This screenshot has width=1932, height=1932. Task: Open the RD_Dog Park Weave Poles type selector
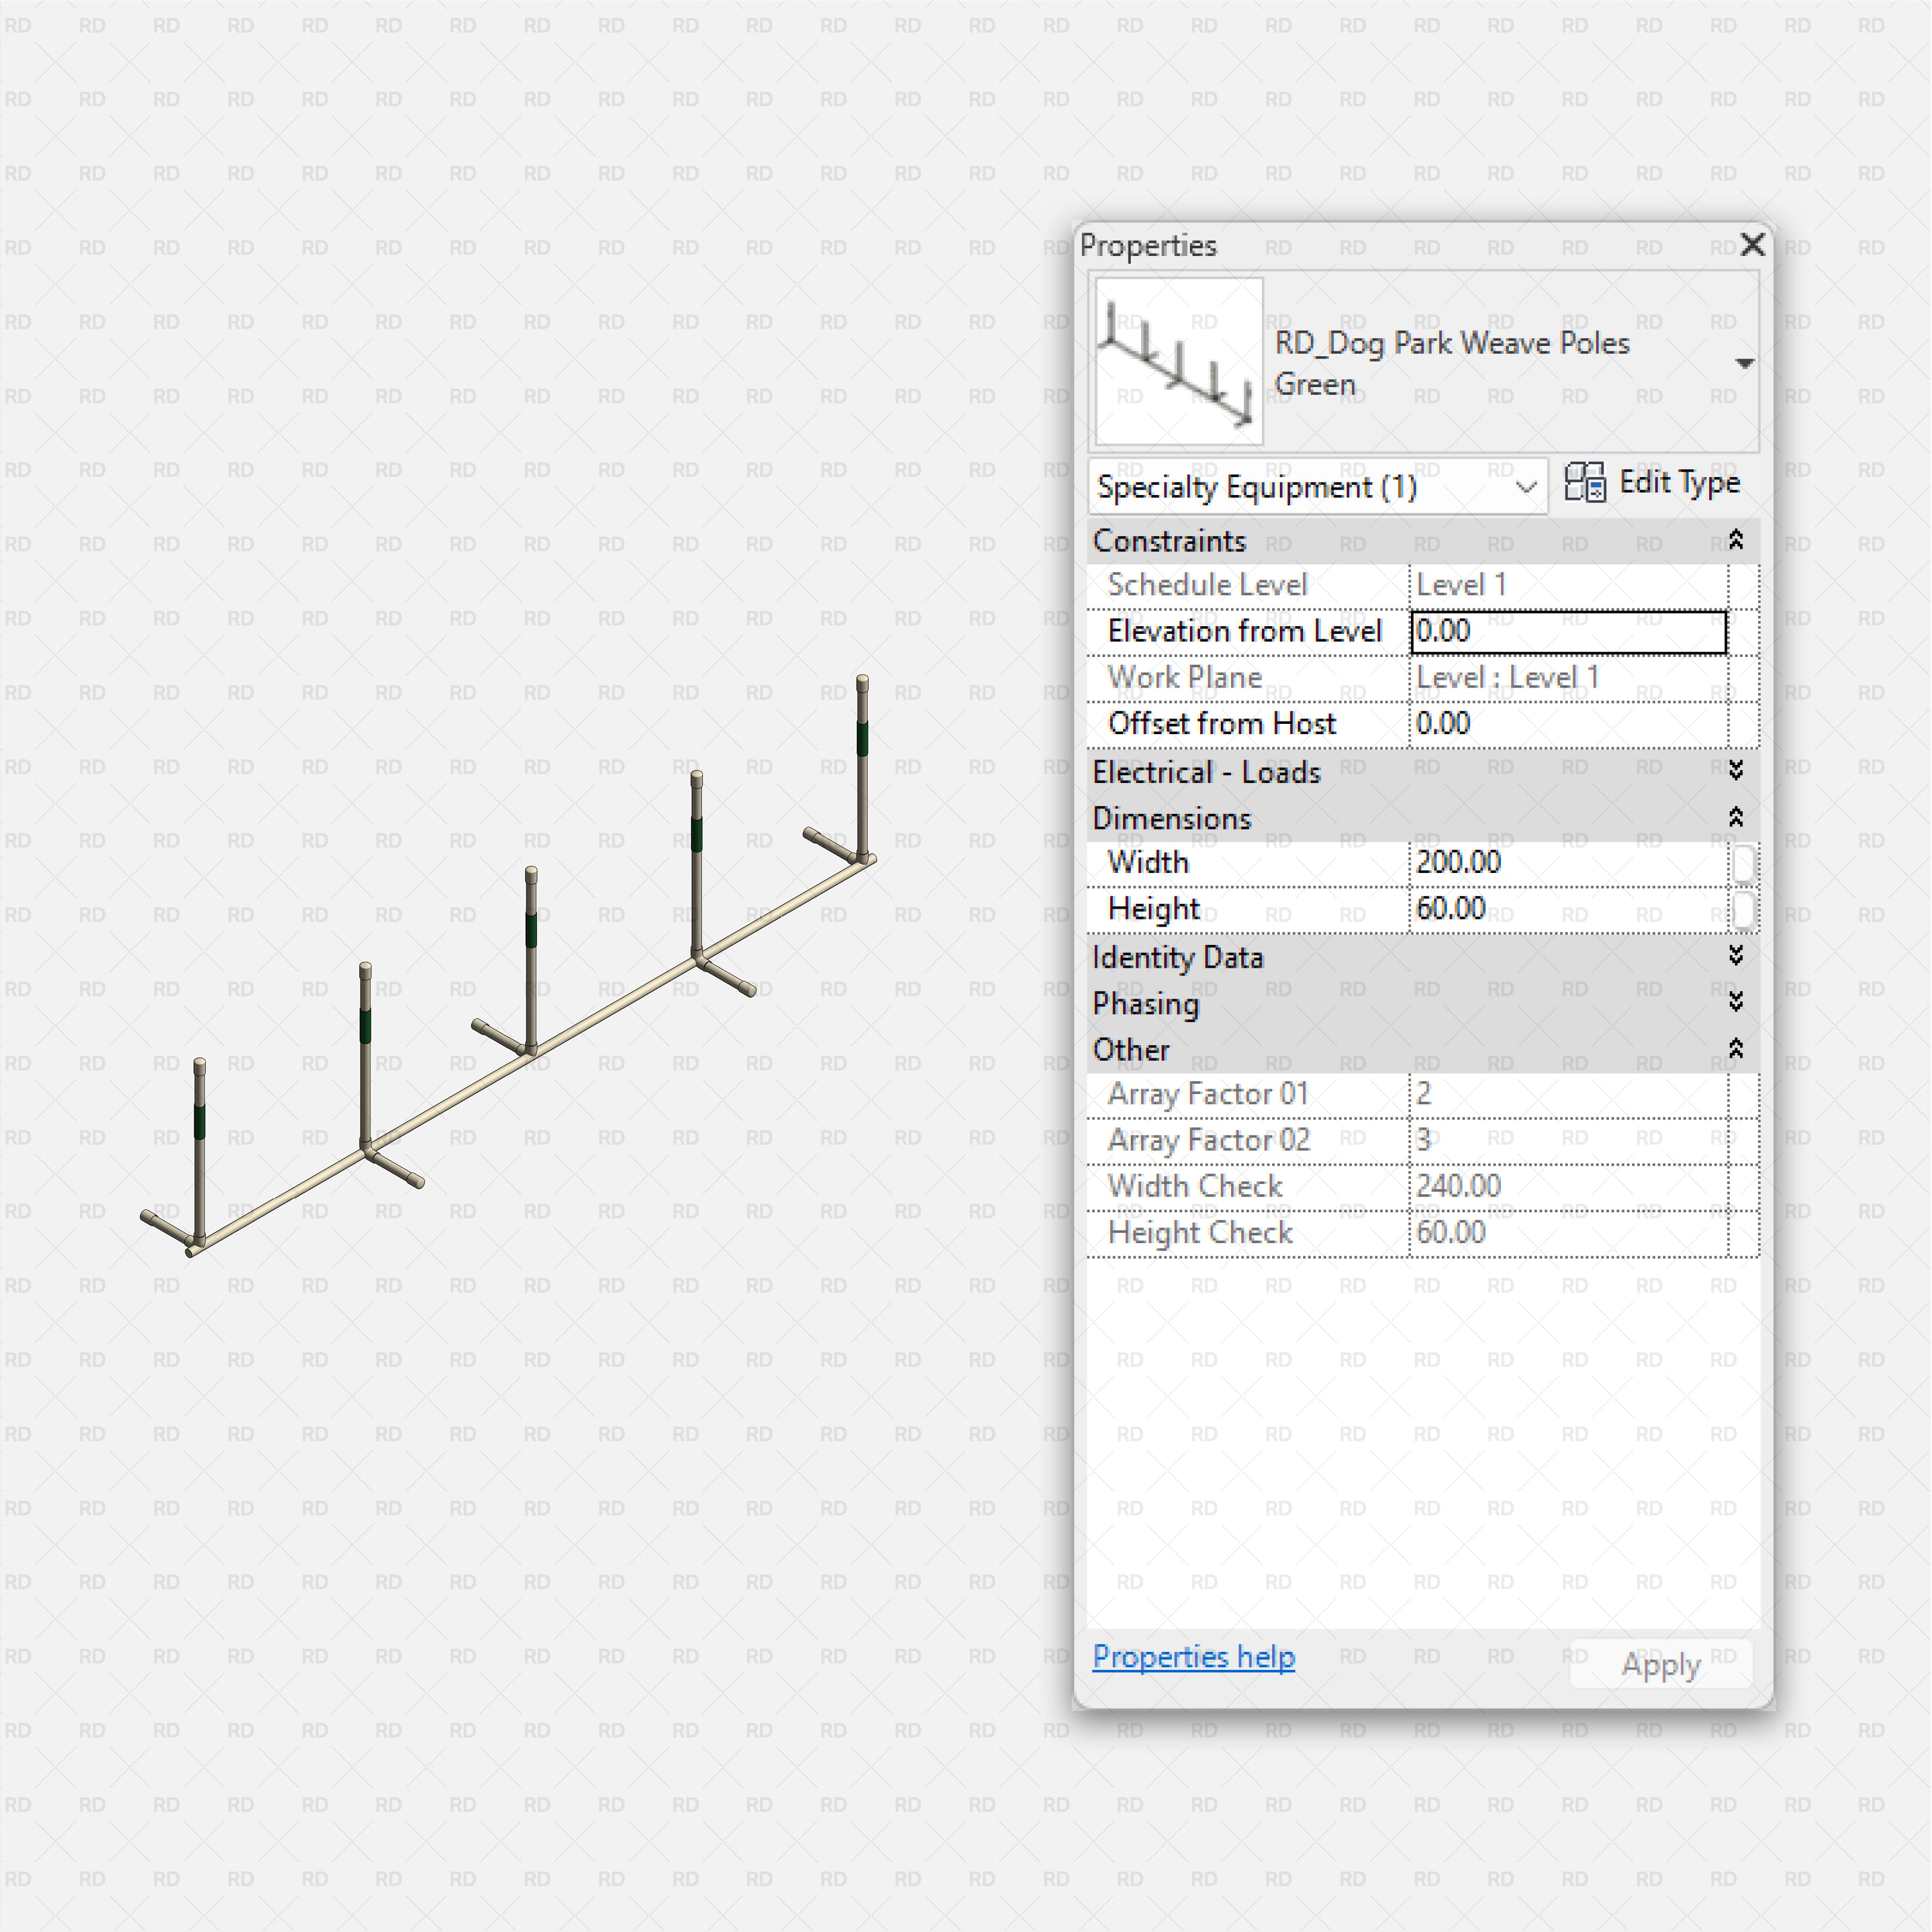[x=1744, y=363]
